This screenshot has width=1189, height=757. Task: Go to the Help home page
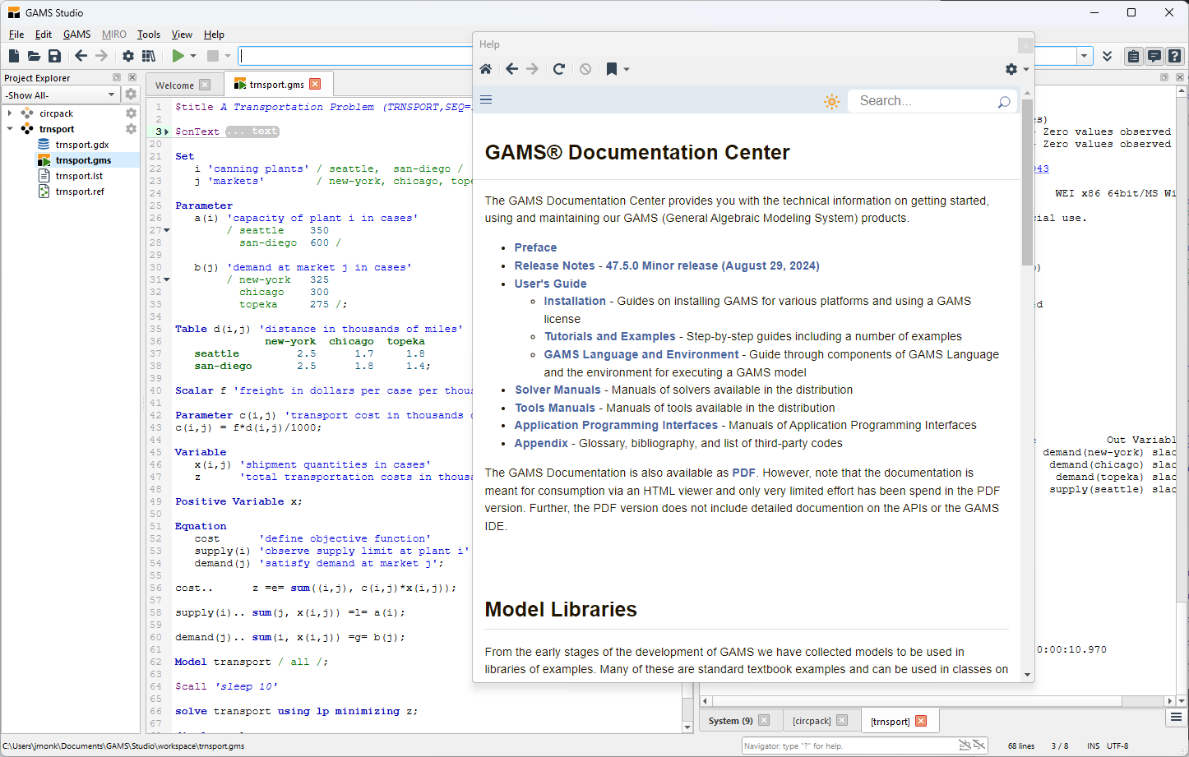pyautogui.click(x=486, y=69)
